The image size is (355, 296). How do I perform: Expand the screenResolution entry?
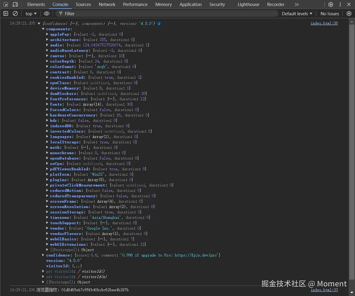click(x=47, y=207)
